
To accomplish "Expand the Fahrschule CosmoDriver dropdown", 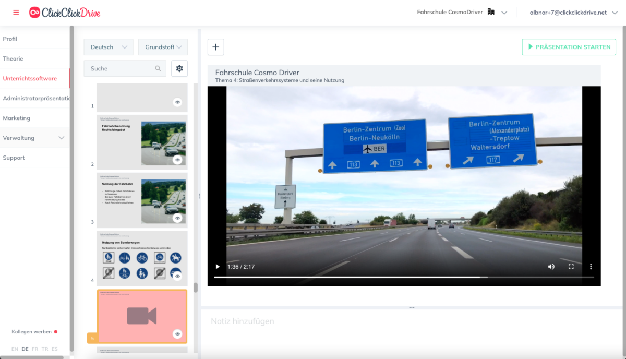I will [504, 13].
